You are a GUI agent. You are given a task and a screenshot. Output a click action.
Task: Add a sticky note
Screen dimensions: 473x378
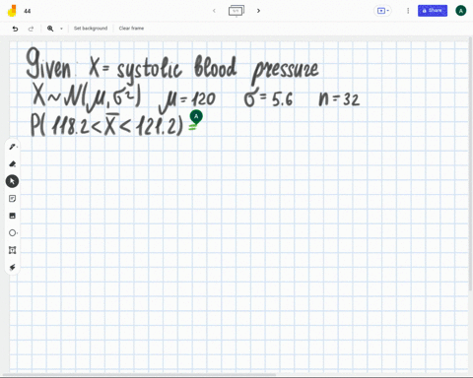point(13,199)
